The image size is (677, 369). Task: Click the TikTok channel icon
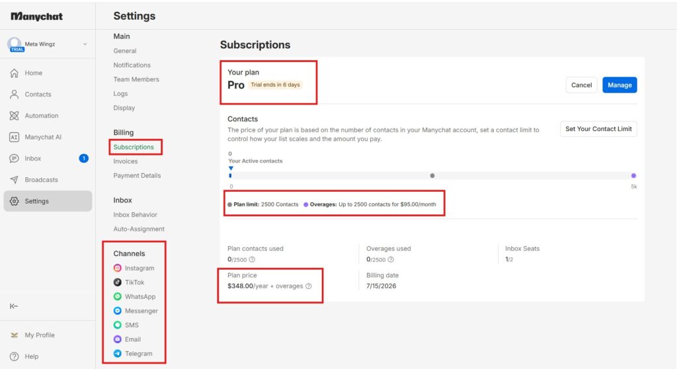[x=118, y=282]
